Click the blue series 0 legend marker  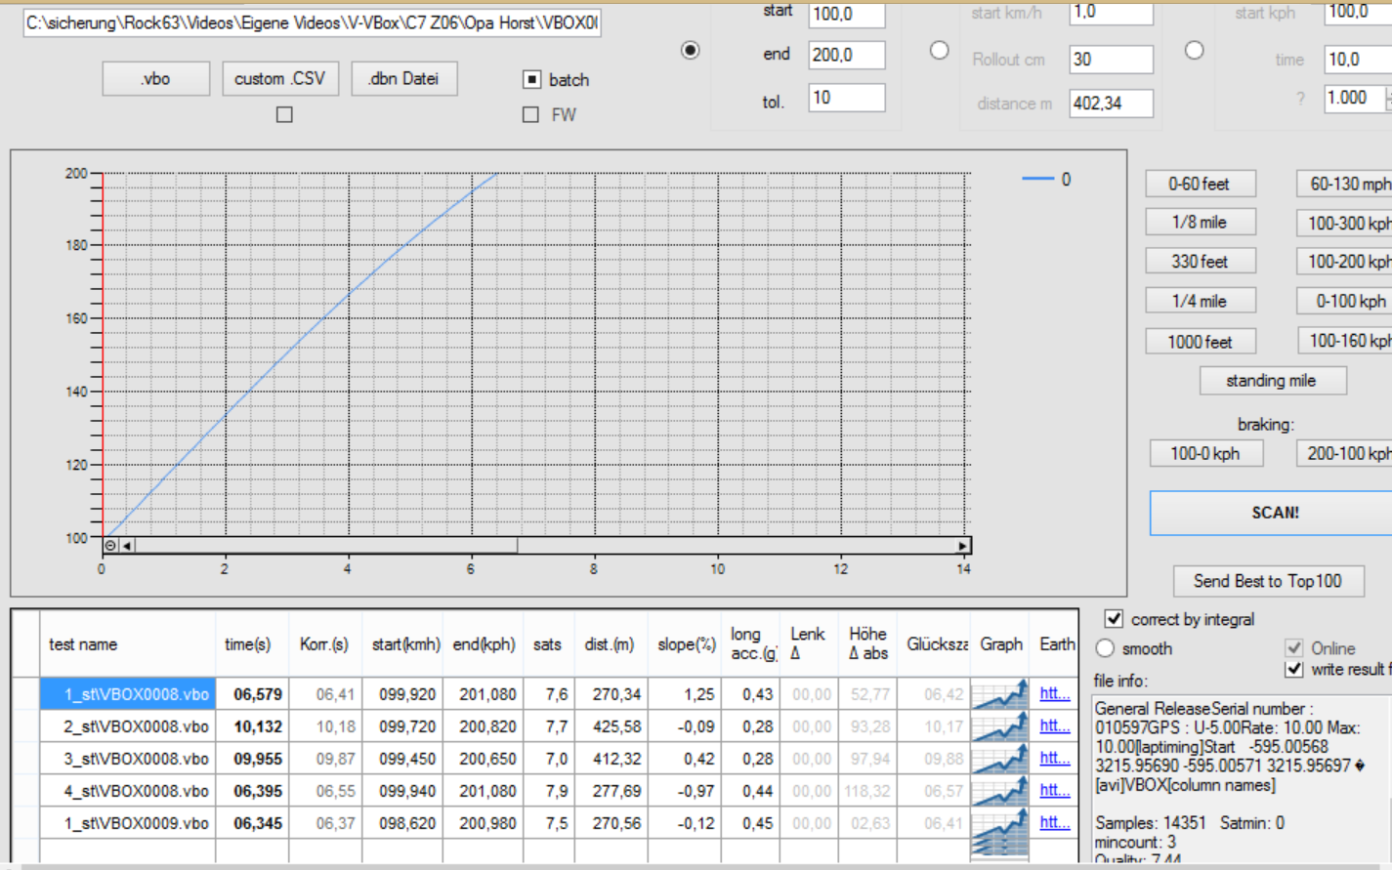1037,179
